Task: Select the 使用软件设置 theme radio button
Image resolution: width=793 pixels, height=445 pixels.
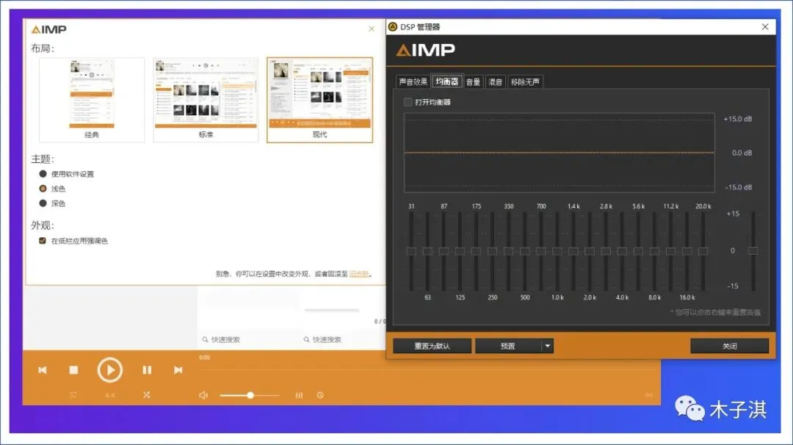Action: [43, 174]
